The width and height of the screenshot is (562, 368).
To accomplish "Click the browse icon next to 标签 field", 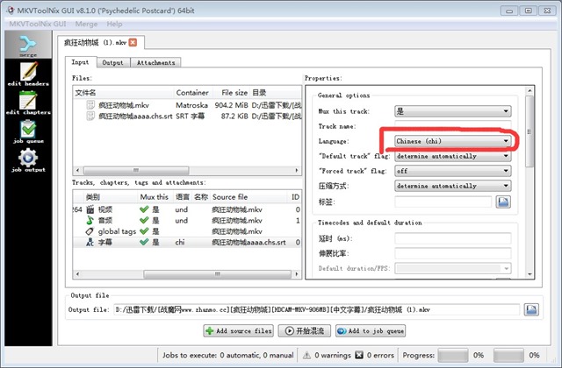I will coord(503,201).
